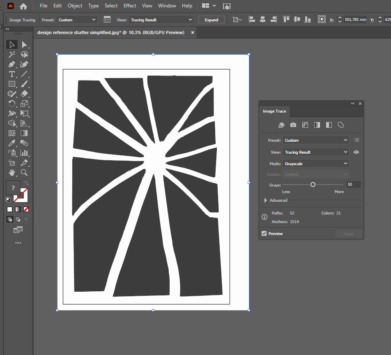
Task: Choose the Grayscale preset icon in Image Trace
Action: pos(317,124)
